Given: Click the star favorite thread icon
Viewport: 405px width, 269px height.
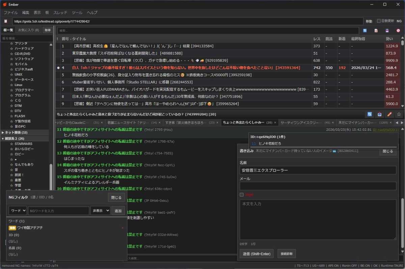Looking at the screenshot, I should pyautogui.click(x=399, y=114).
